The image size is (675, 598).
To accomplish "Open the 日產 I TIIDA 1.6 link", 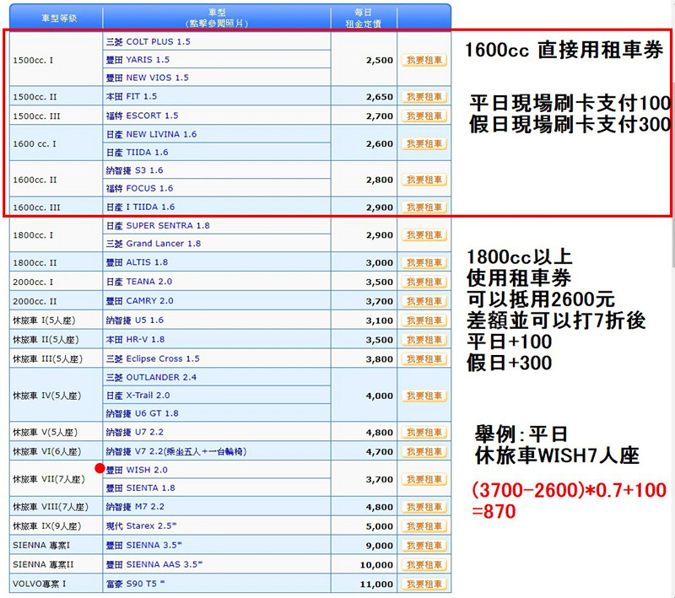I will click(x=140, y=207).
